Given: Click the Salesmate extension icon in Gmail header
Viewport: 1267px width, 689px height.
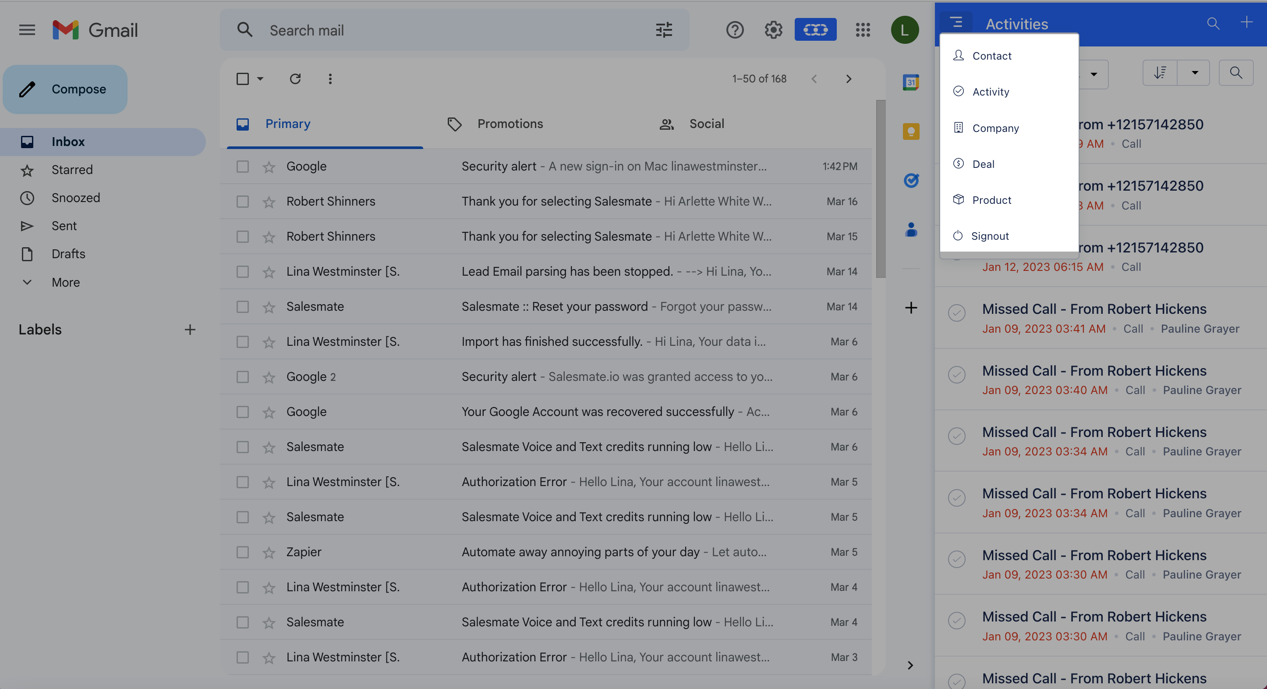Looking at the screenshot, I should point(815,29).
